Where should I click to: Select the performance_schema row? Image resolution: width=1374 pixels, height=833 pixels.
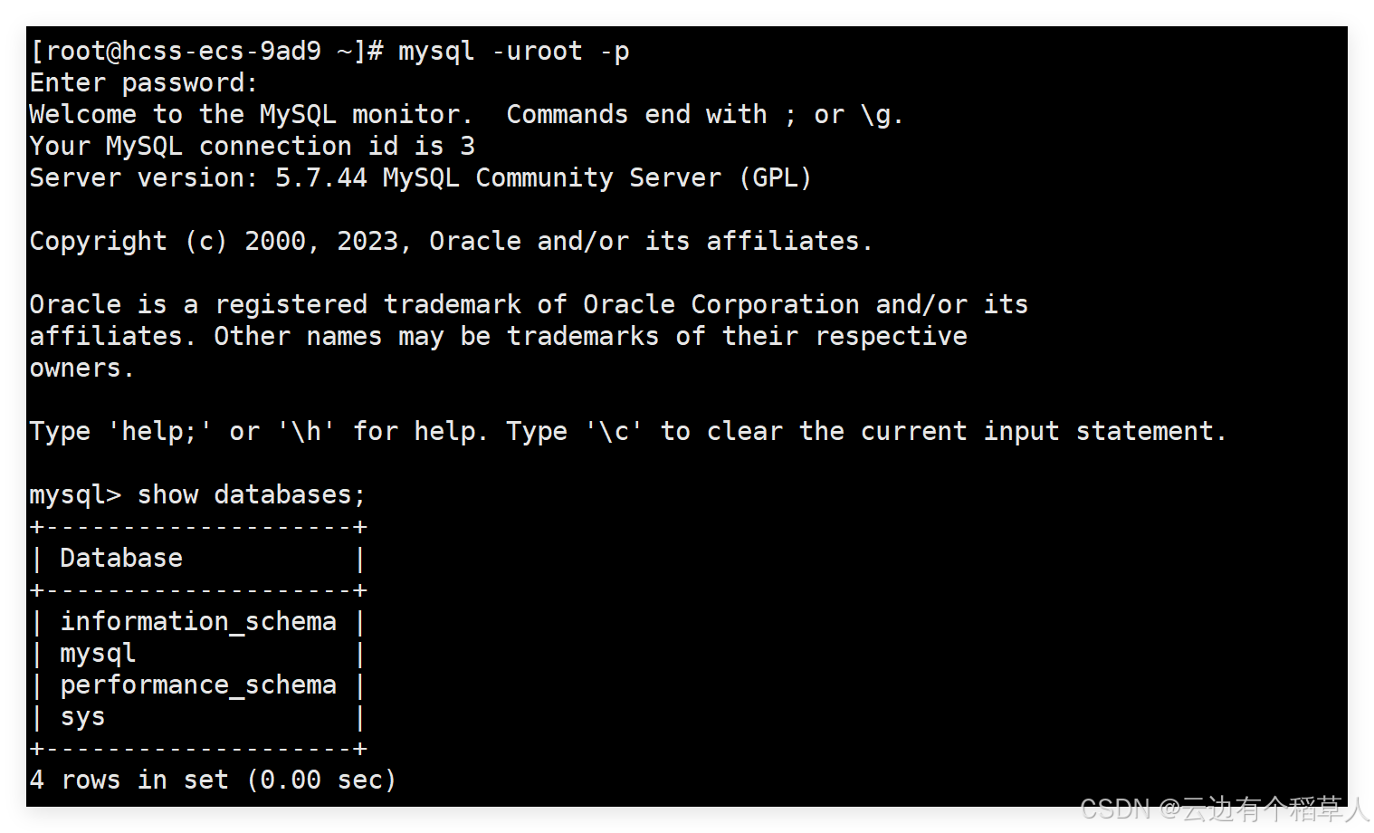pyautogui.click(x=198, y=685)
